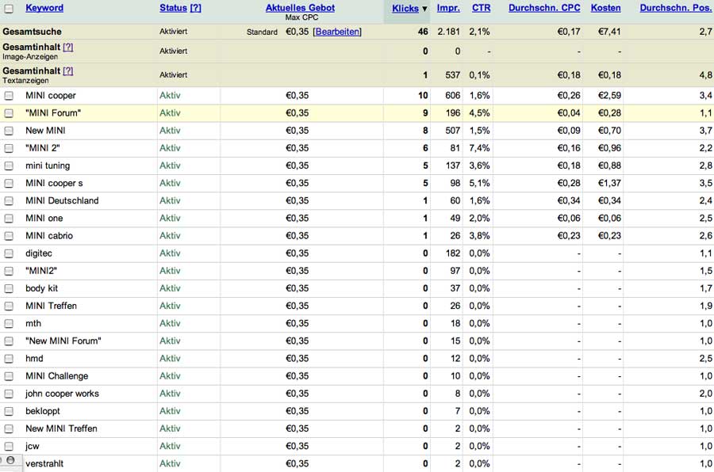Sort by CTR column header
Viewport: 714px width, 472px height.
coord(481,8)
